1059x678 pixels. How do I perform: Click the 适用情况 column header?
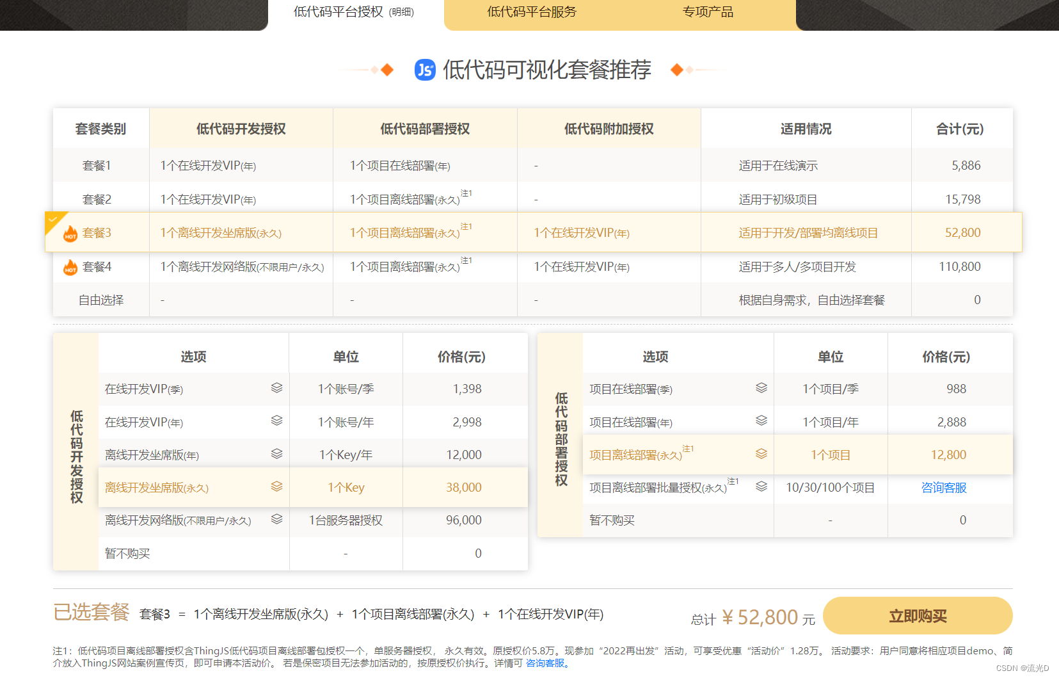tap(806, 129)
